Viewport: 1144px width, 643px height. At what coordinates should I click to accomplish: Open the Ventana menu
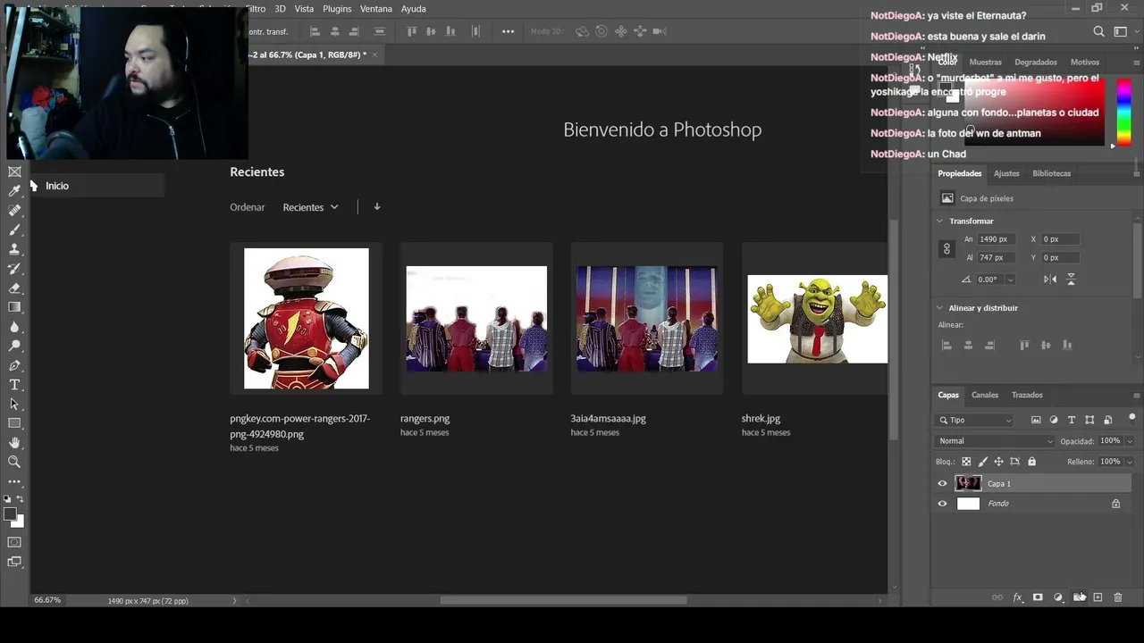[x=376, y=9]
